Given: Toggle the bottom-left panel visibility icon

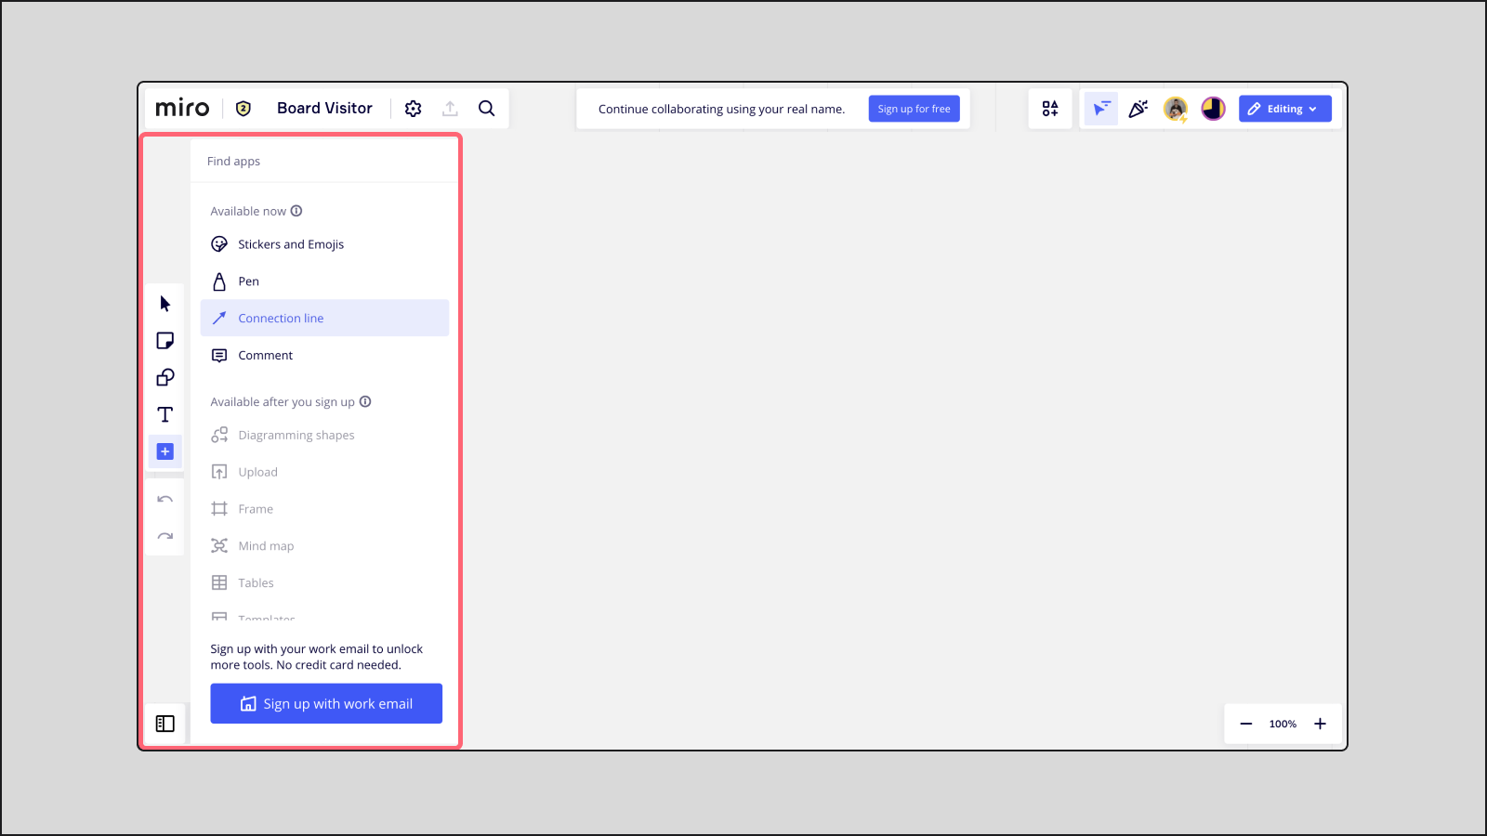Looking at the screenshot, I should (164, 723).
